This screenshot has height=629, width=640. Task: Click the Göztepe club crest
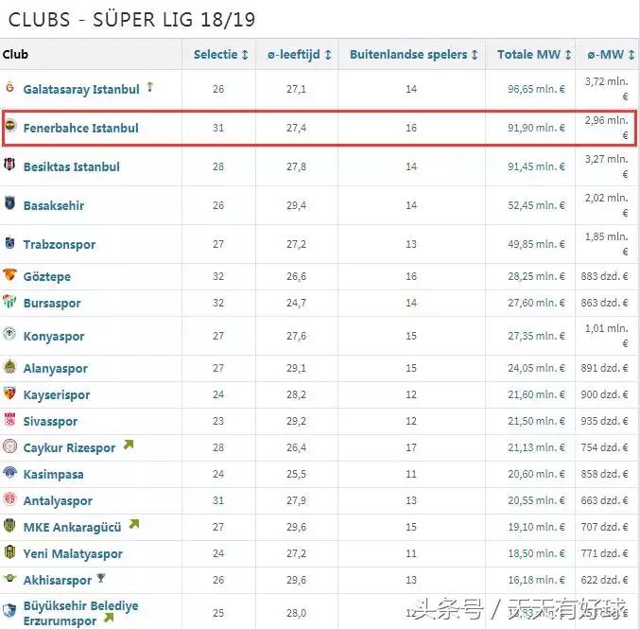(9, 276)
